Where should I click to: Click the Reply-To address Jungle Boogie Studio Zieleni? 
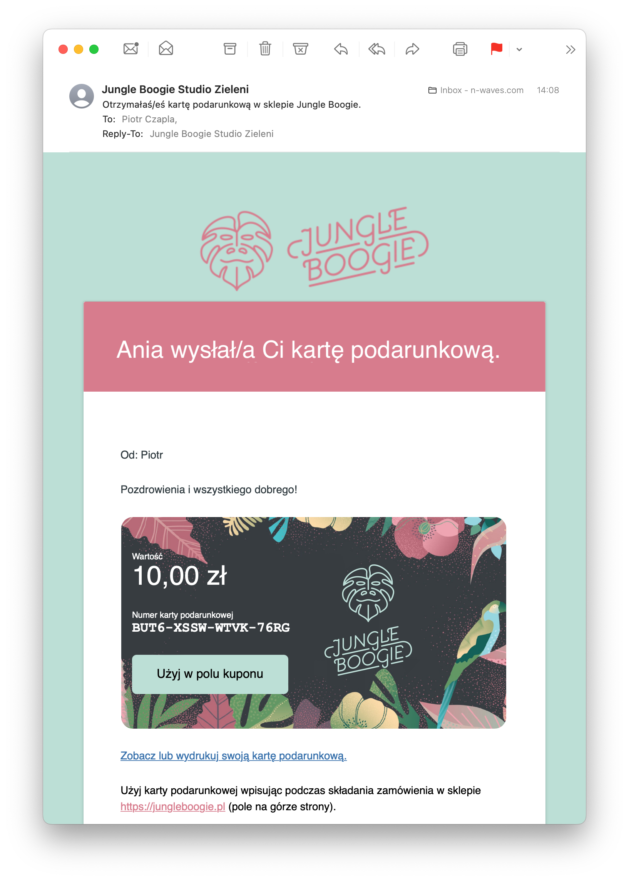click(211, 134)
